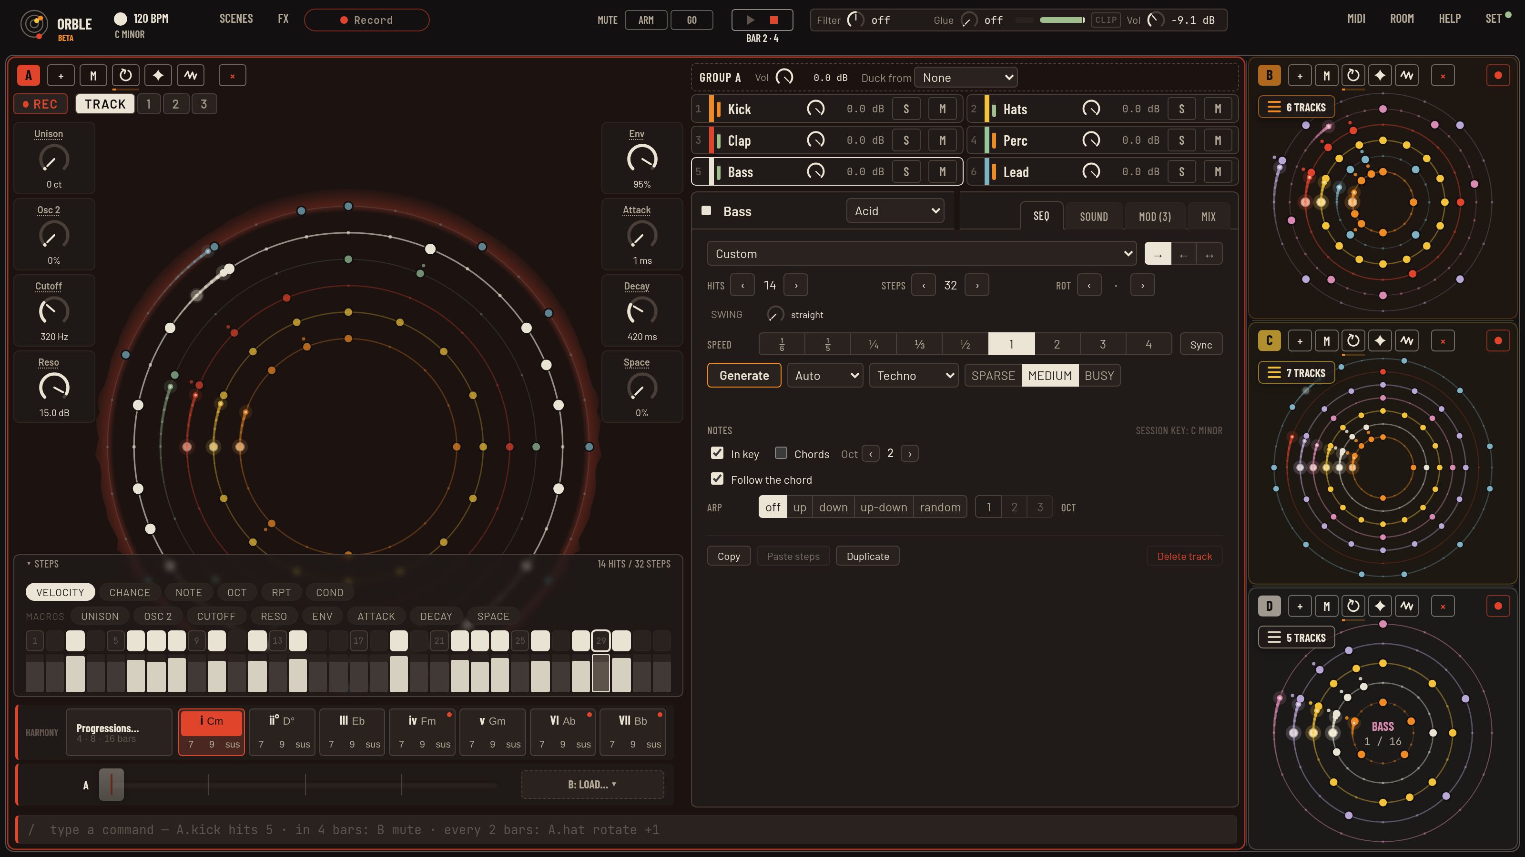
Task: Expand the Custom pattern dropdown
Action: 922,254
